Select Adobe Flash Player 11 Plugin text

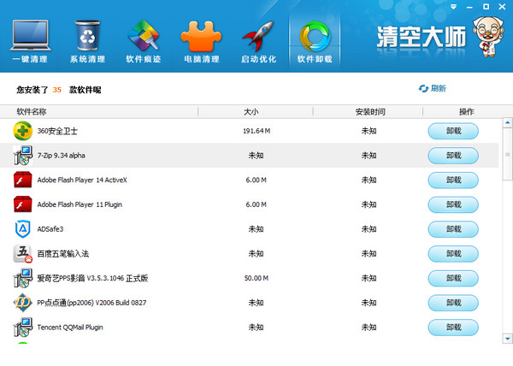[x=80, y=204]
